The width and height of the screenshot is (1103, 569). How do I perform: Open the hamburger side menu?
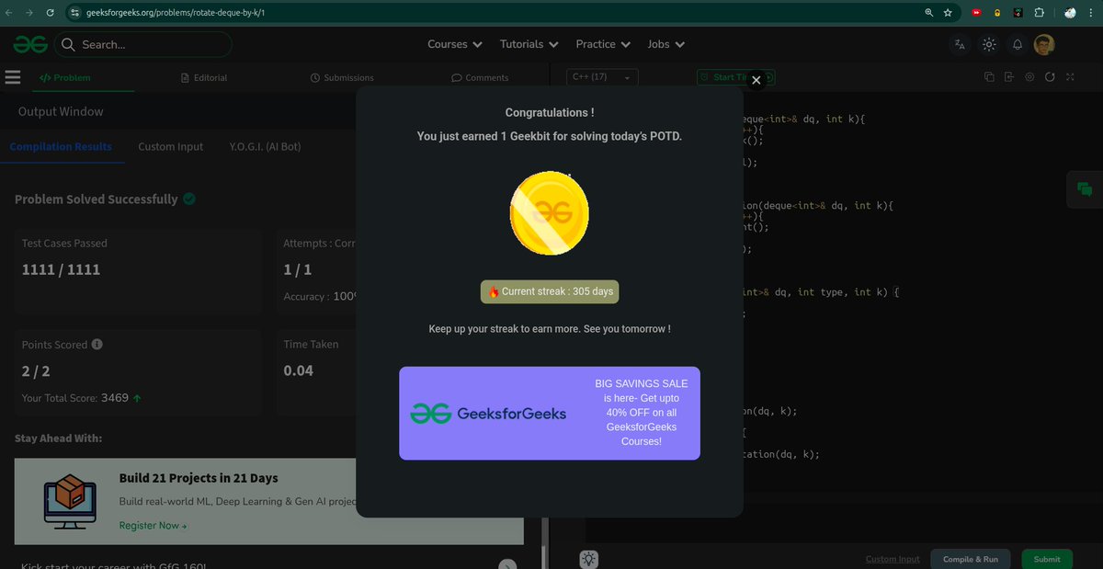coord(13,77)
